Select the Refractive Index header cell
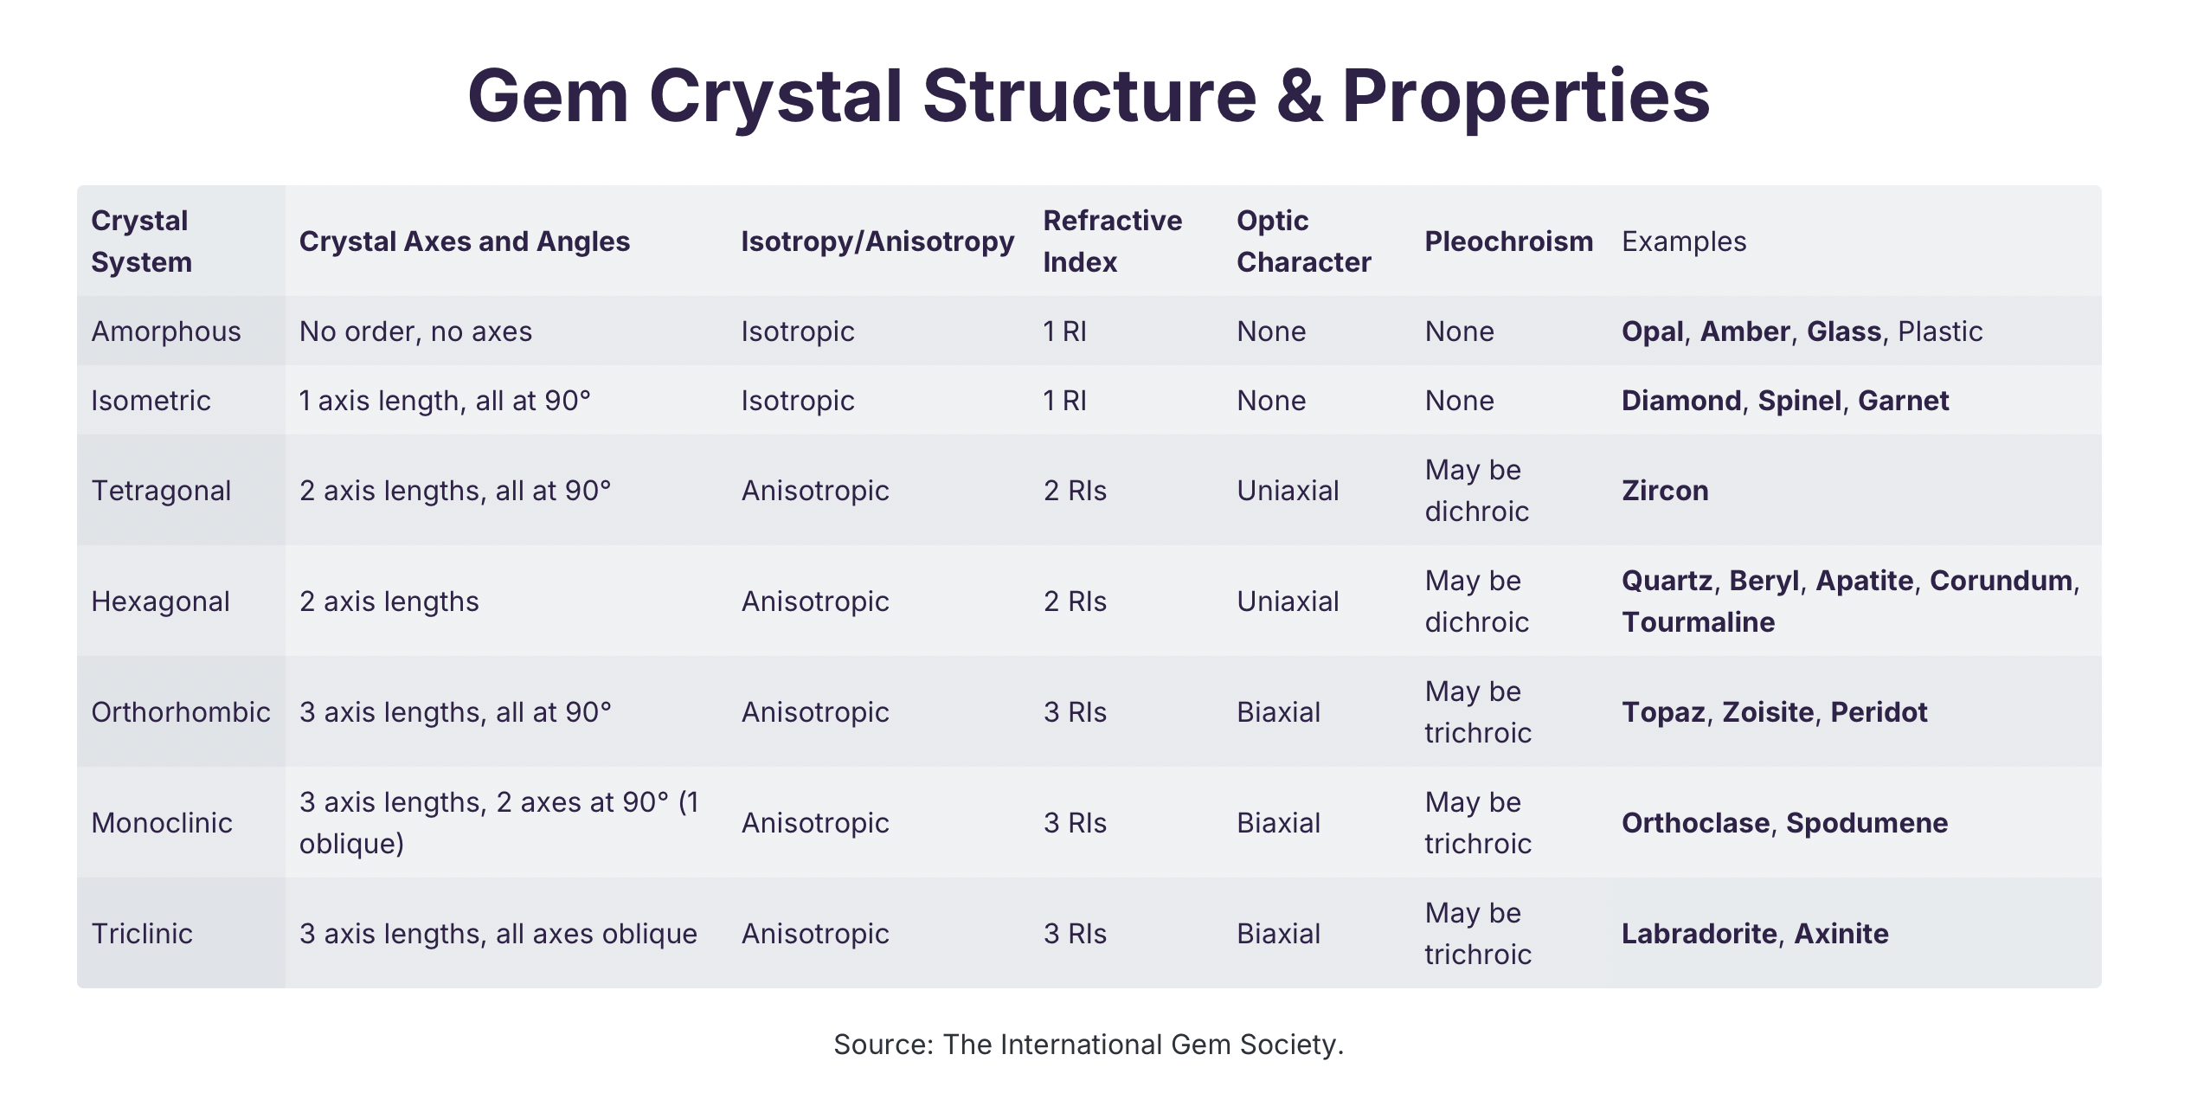2191x1106 pixels. 1112,241
